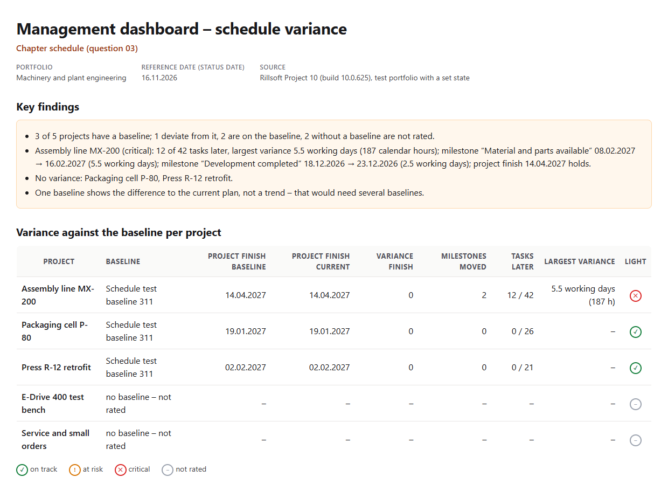The height and width of the screenshot is (484, 668).
Task: Click 'Schedule test baseline 311' in Press R-12 row
Action: pos(131,368)
